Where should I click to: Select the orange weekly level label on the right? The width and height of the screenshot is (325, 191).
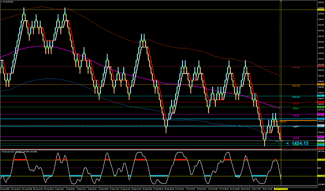[296, 86]
